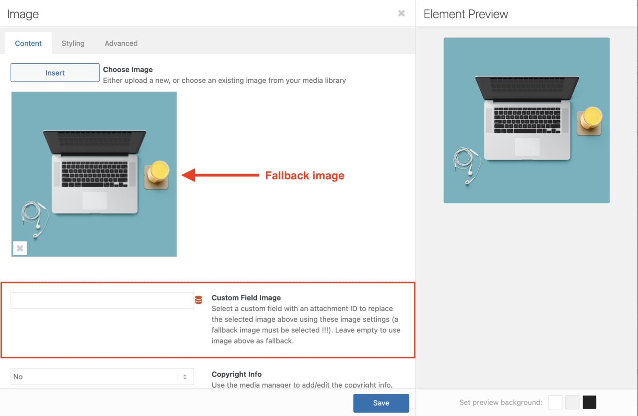638x416 pixels.
Task: Click the image in the Element Preview panel
Action: (x=526, y=120)
